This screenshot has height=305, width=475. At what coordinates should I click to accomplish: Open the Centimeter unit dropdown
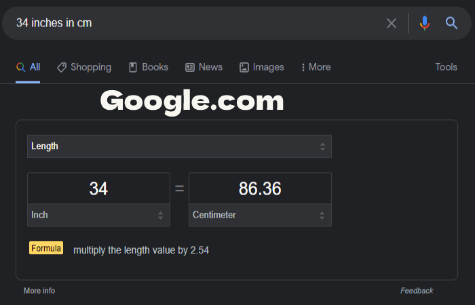tap(260, 215)
